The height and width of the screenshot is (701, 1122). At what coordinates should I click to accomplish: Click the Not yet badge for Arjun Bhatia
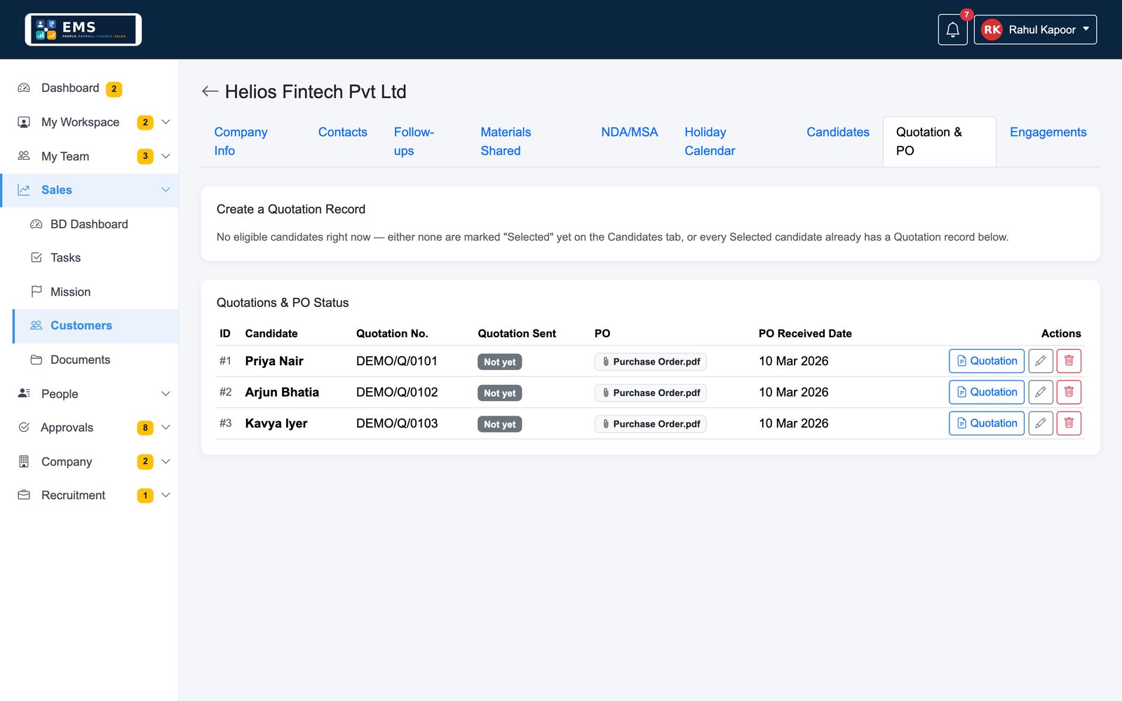coord(500,393)
